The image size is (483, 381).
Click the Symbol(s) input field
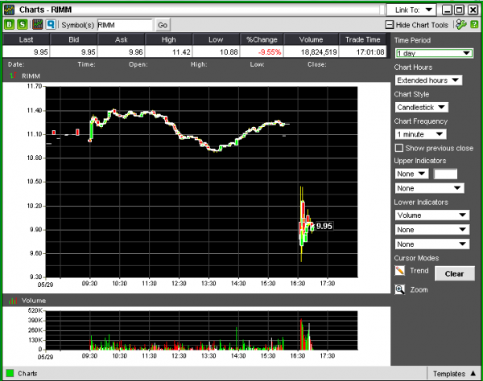[125, 25]
